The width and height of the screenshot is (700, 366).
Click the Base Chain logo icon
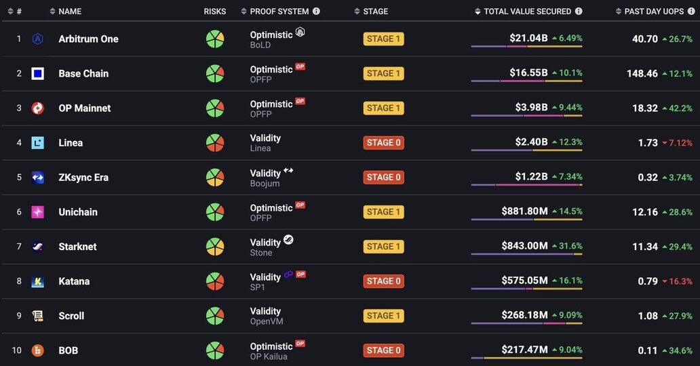click(x=38, y=74)
